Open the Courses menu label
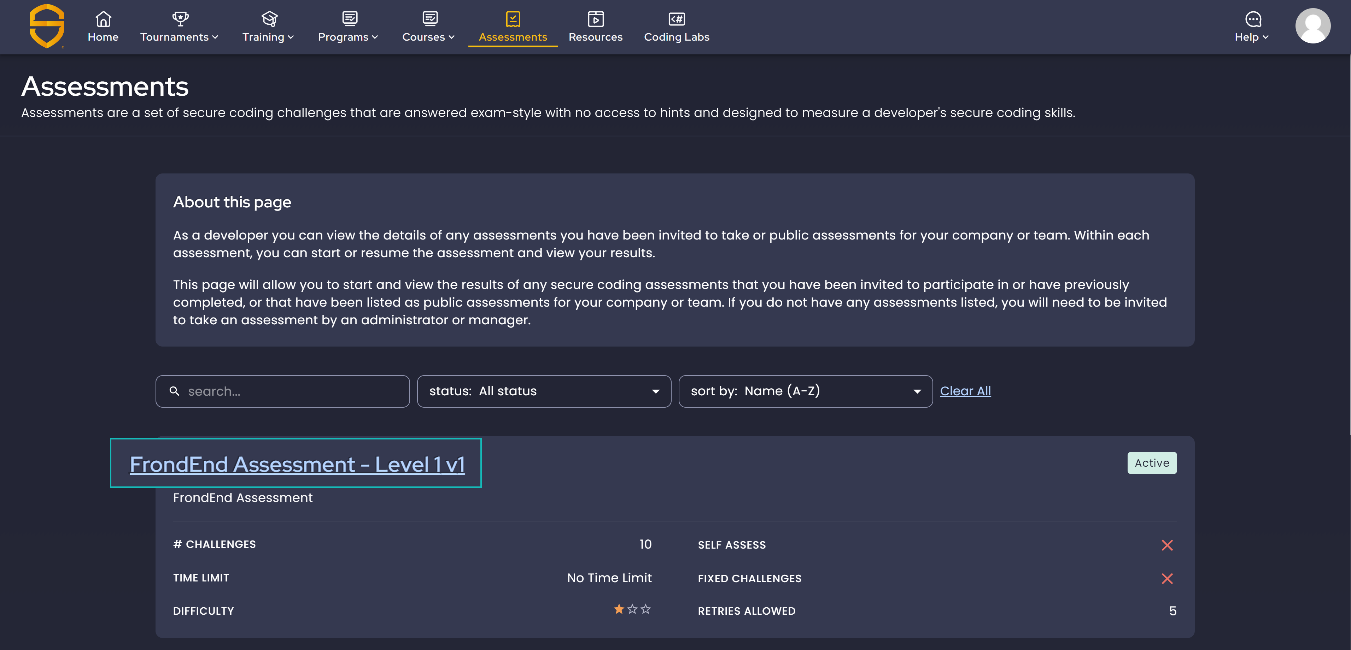The width and height of the screenshot is (1351, 650). click(423, 37)
